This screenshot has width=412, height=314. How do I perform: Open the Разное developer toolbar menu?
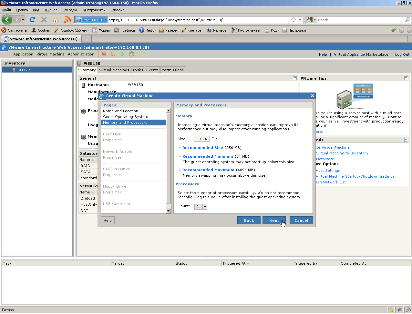point(169,30)
